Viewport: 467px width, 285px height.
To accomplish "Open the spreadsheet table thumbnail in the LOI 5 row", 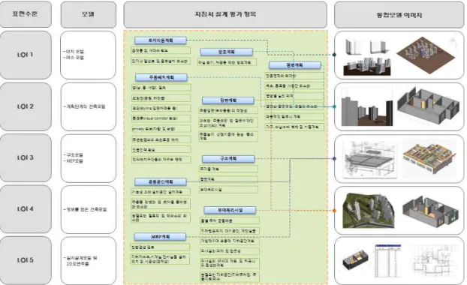I will 387,261.
